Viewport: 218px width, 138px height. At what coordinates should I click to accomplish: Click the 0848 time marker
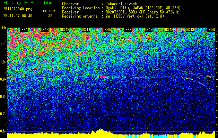(x=169, y=30)
